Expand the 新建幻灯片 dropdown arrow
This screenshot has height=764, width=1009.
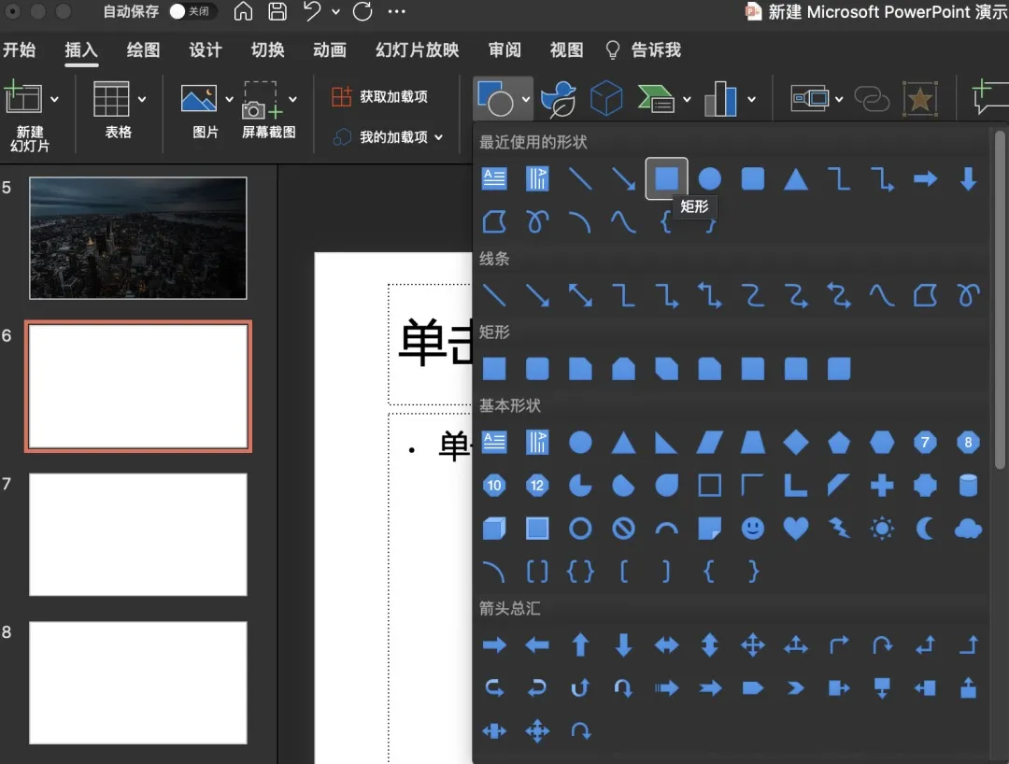(x=54, y=99)
